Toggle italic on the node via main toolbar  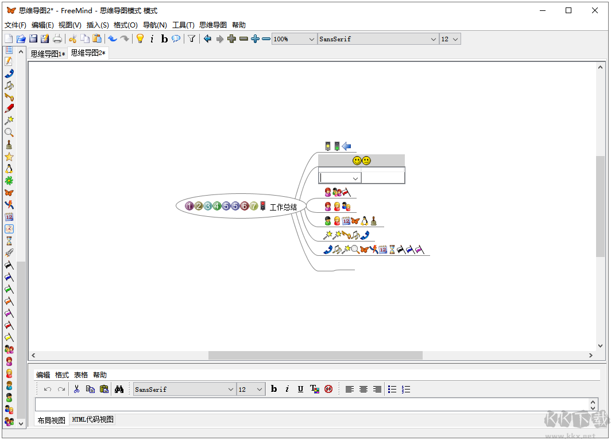[x=152, y=38]
